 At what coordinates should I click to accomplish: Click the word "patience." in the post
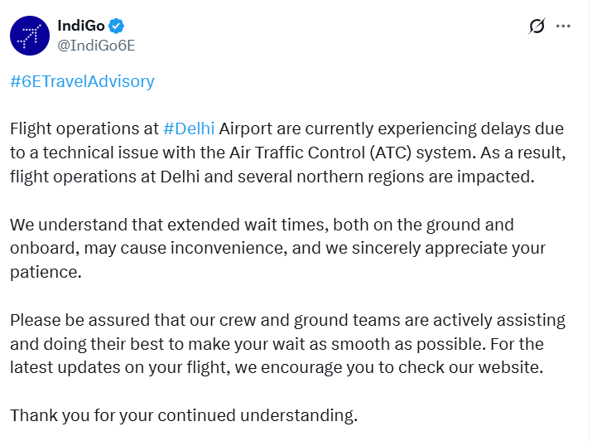(x=46, y=272)
